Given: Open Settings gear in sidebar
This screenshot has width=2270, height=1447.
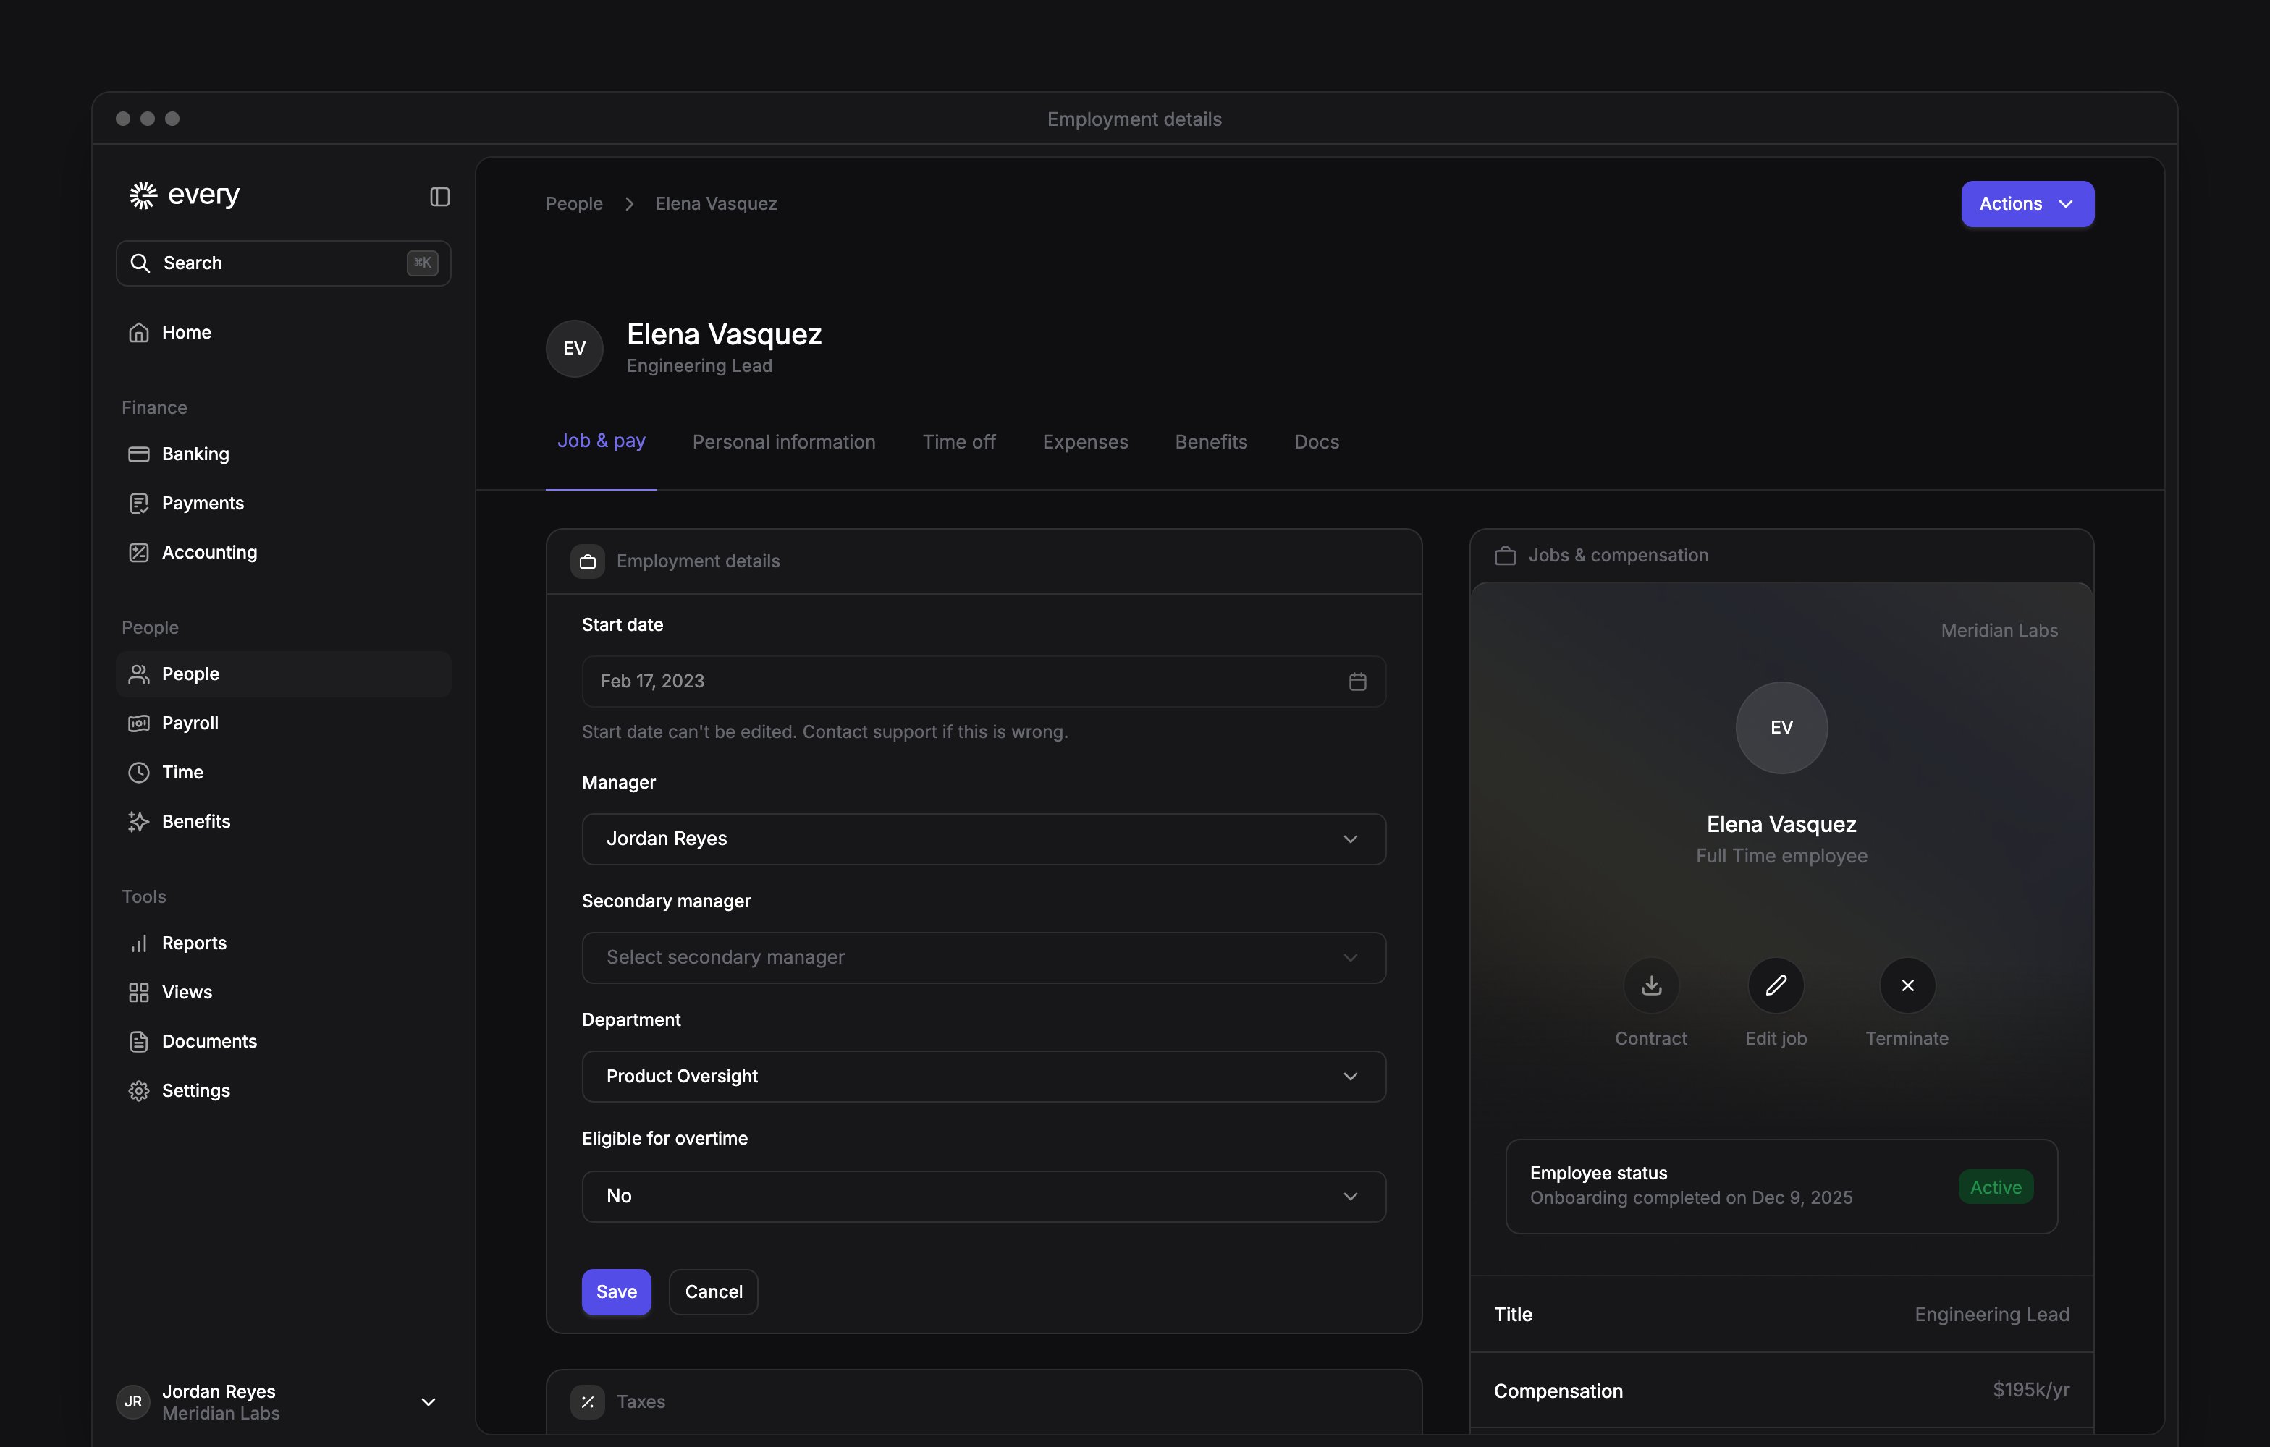Looking at the screenshot, I should click(283, 1090).
